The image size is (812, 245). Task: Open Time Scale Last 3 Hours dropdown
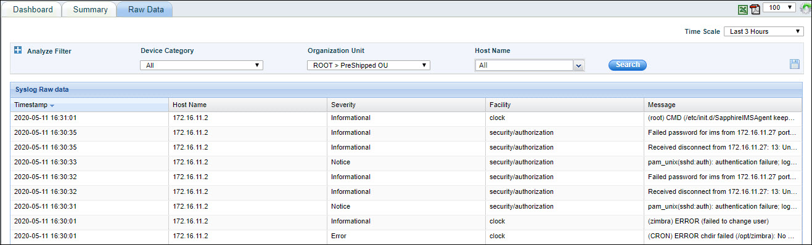point(763,31)
